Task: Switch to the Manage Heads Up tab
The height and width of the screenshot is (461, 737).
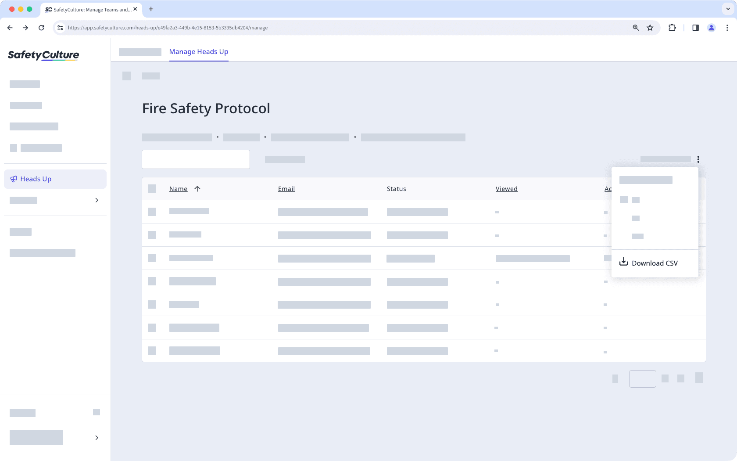Action: pos(199,52)
